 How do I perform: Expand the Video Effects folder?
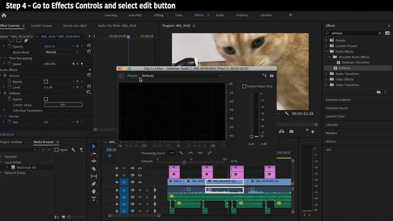tap(326, 79)
